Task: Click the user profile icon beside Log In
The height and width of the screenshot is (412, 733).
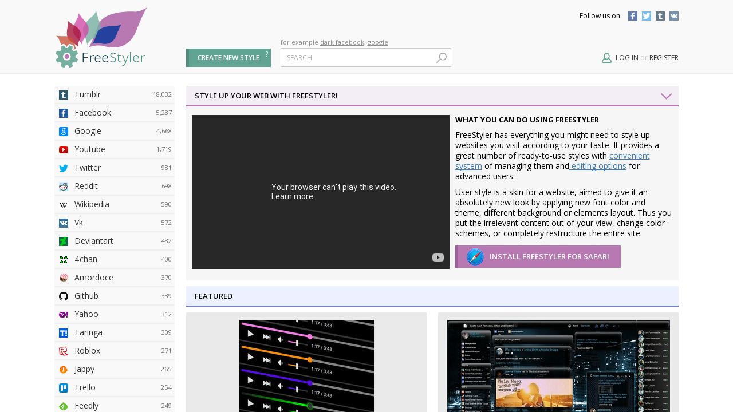Action: [x=607, y=58]
